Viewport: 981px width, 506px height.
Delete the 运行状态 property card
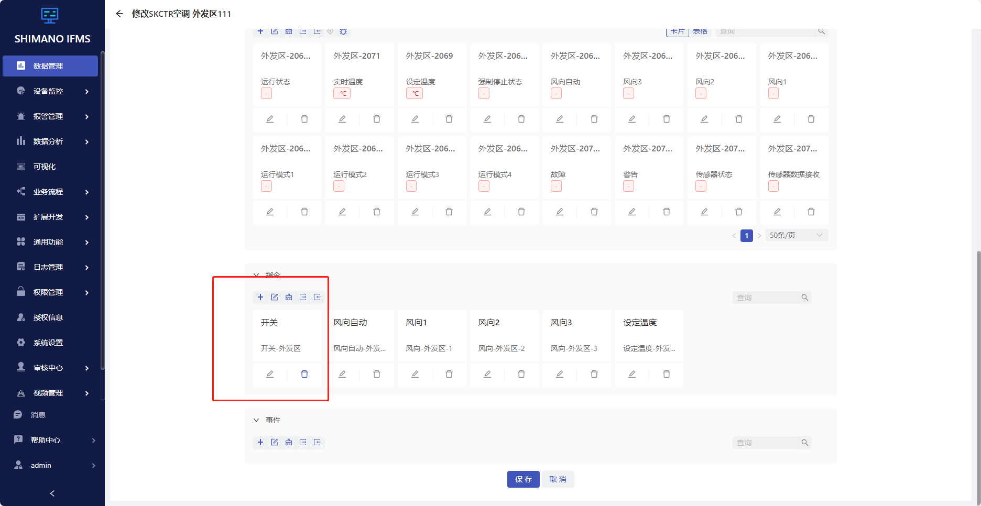coord(304,119)
